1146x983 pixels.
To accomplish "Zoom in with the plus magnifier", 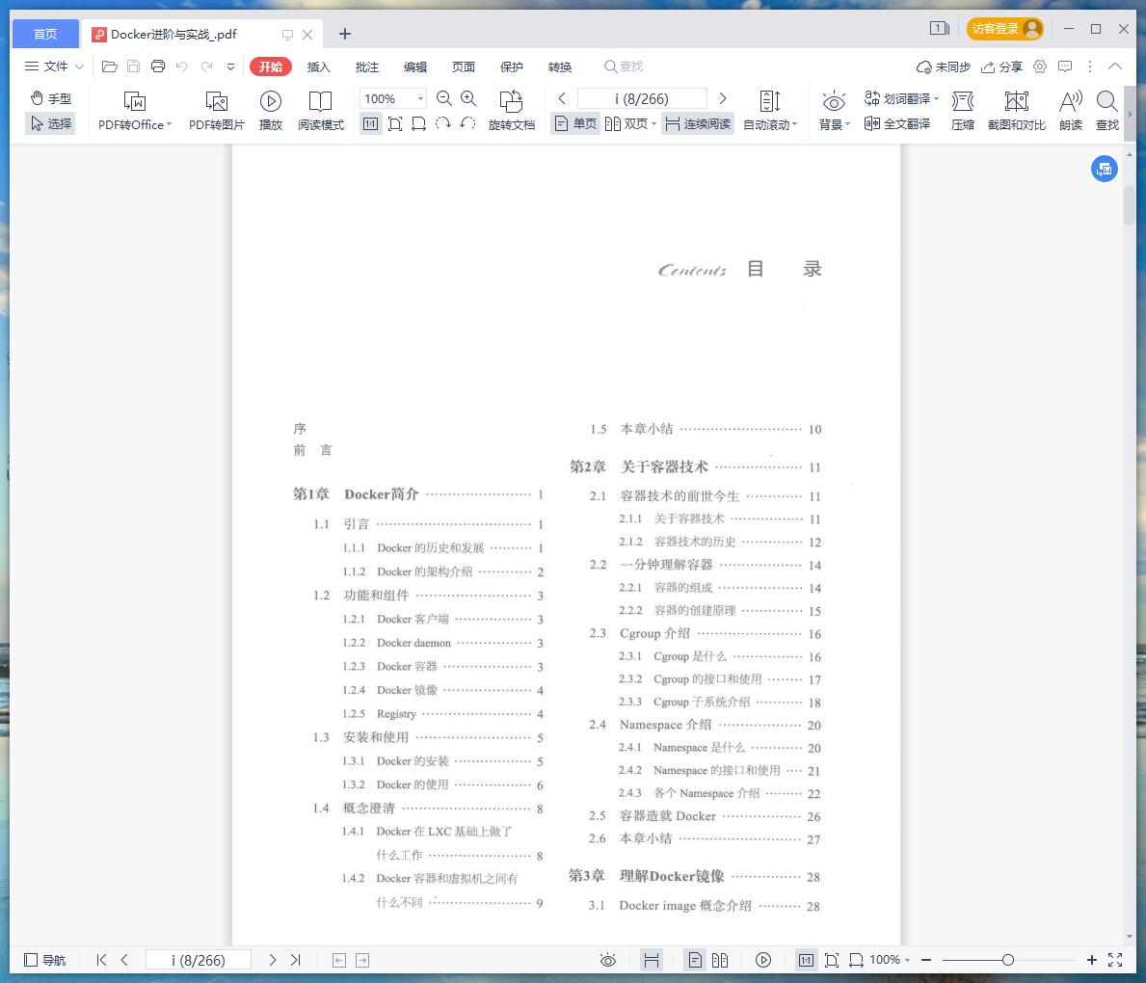I will (468, 98).
